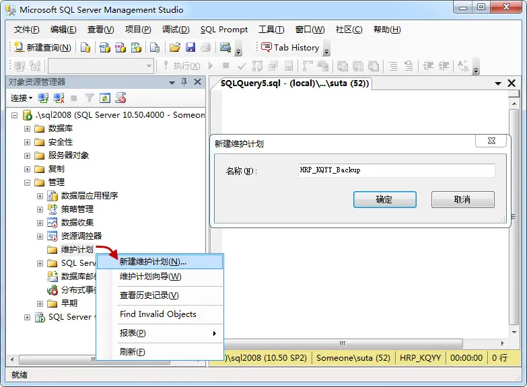Open the available databases combo box

pos(101,66)
